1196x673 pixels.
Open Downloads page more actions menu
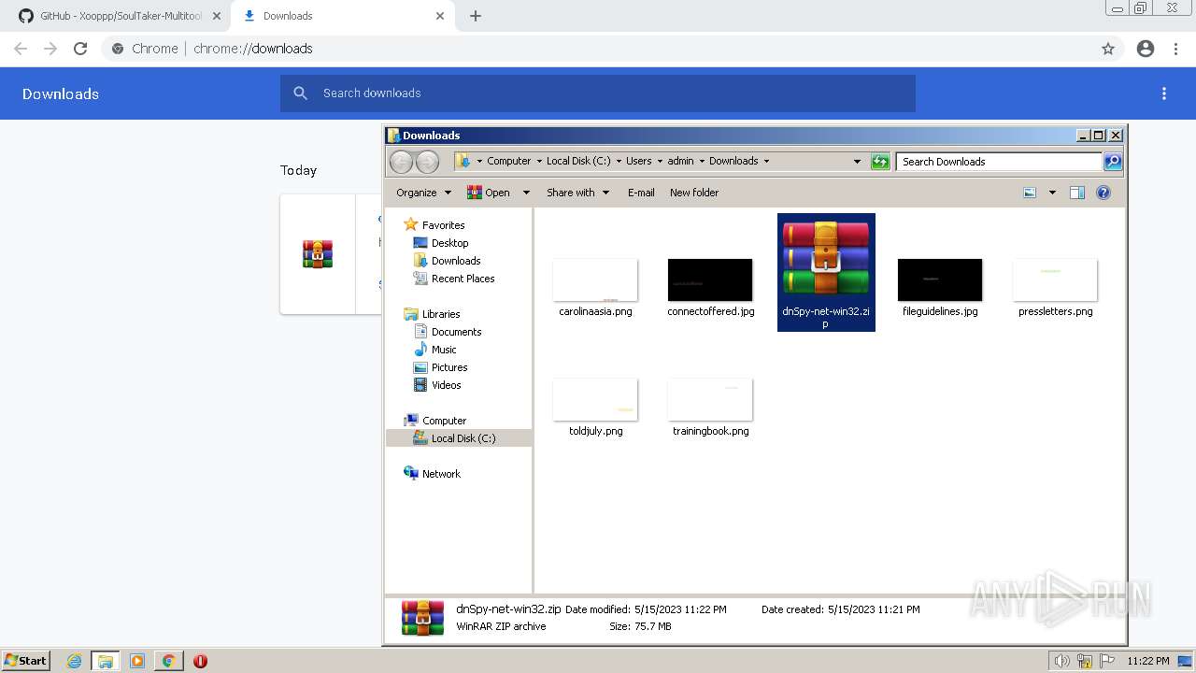1164,93
